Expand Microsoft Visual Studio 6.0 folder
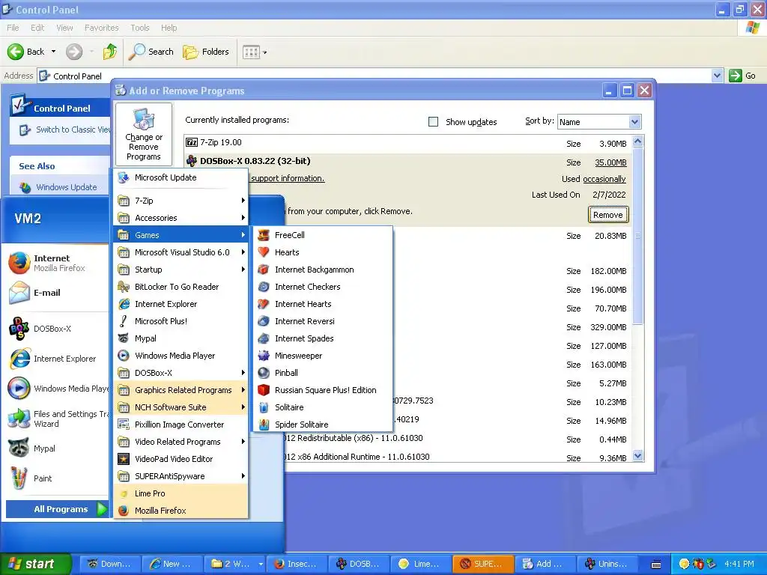767x575 pixels. pos(181,252)
